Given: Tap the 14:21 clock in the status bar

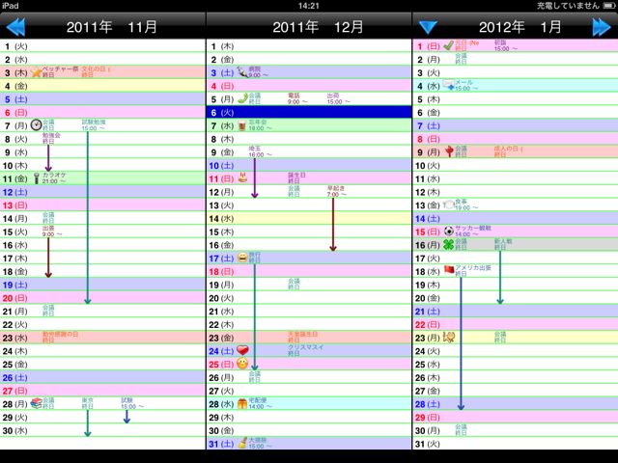Looking at the screenshot, I should point(309,6).
